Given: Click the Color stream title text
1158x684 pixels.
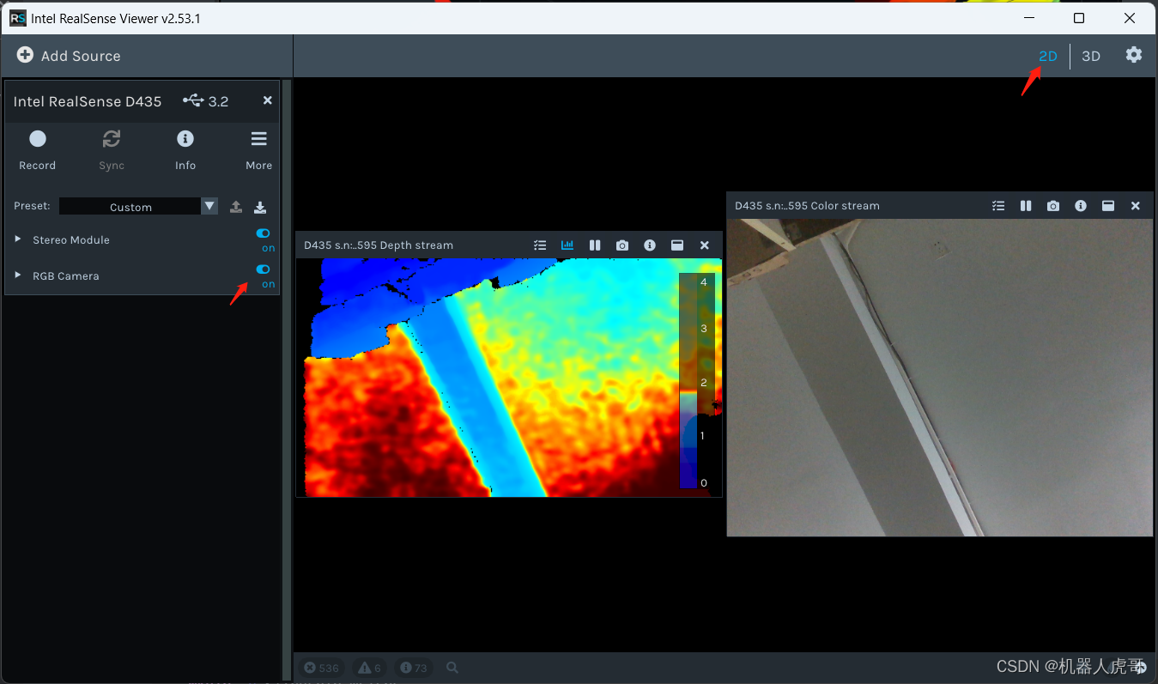Looking at the screenshot, I should 807,206.
